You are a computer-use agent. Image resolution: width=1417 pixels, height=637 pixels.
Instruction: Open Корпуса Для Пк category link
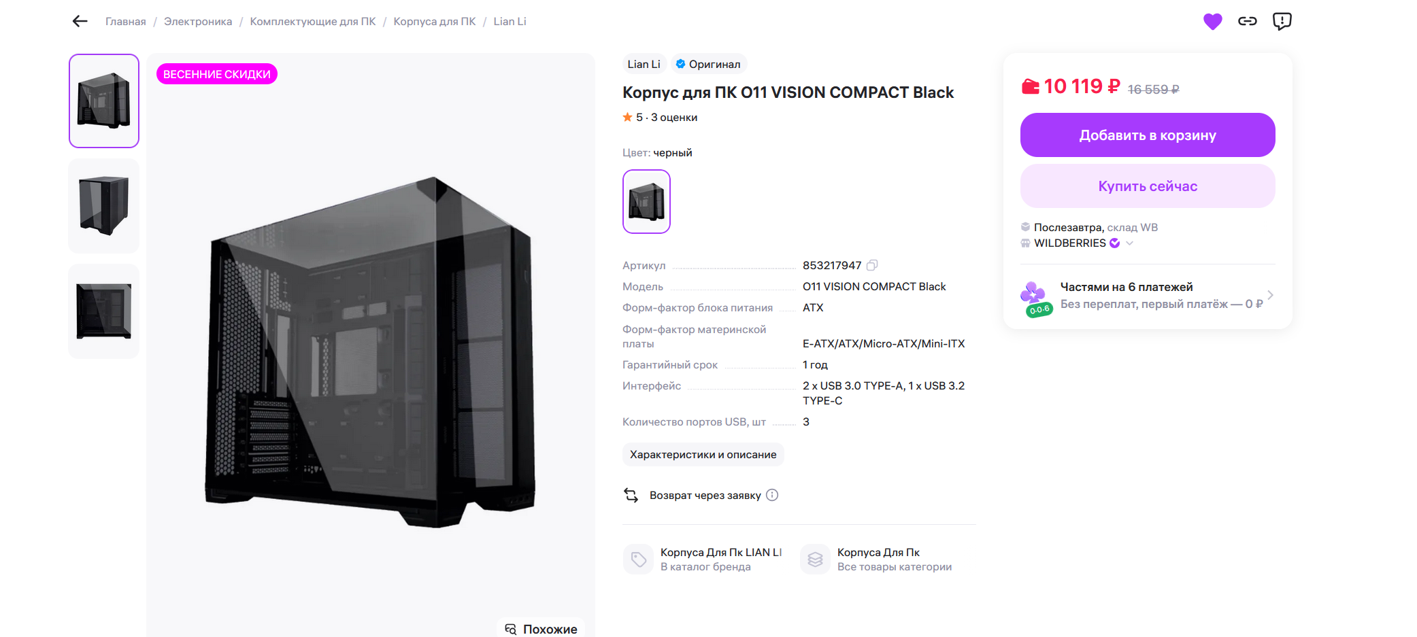click(x=878, y=553)
